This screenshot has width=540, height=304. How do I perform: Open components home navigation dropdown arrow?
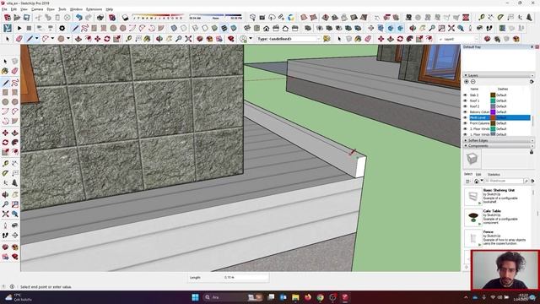482,181
